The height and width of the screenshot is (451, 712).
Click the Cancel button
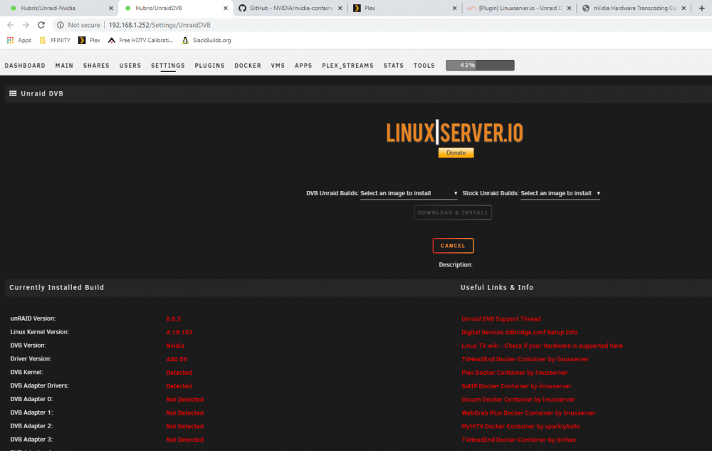453,246
